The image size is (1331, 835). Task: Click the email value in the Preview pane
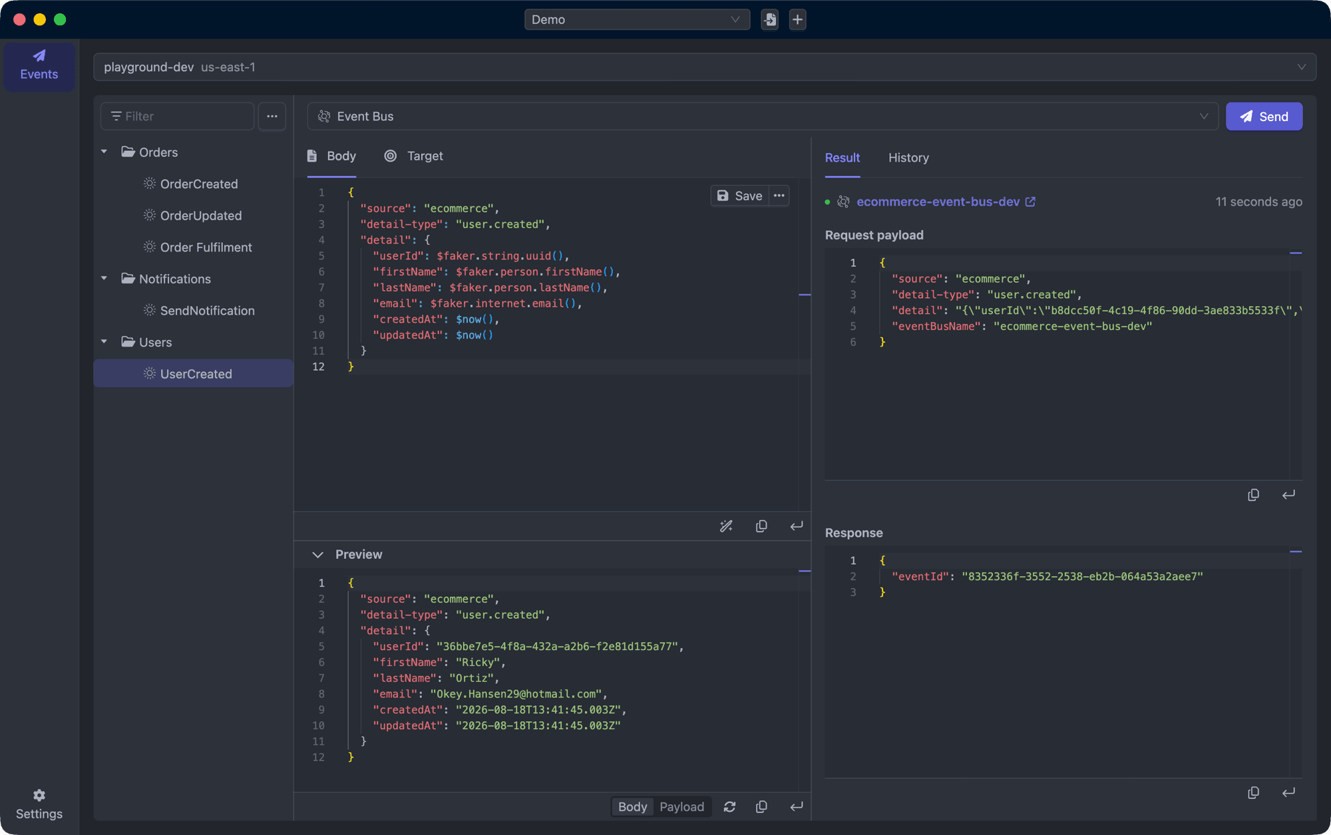point(516,694)
